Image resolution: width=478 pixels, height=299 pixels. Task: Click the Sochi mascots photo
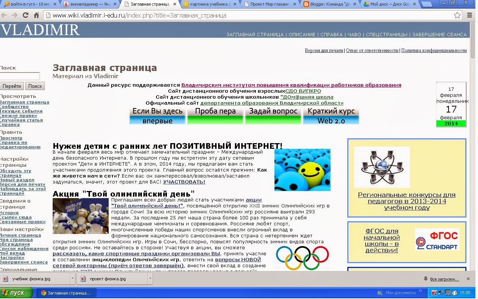coord(81,216)
